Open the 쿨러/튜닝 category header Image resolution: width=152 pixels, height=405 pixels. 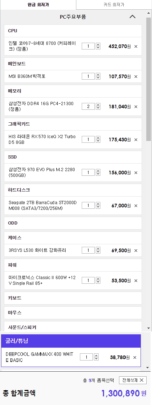tap(71, 341)
